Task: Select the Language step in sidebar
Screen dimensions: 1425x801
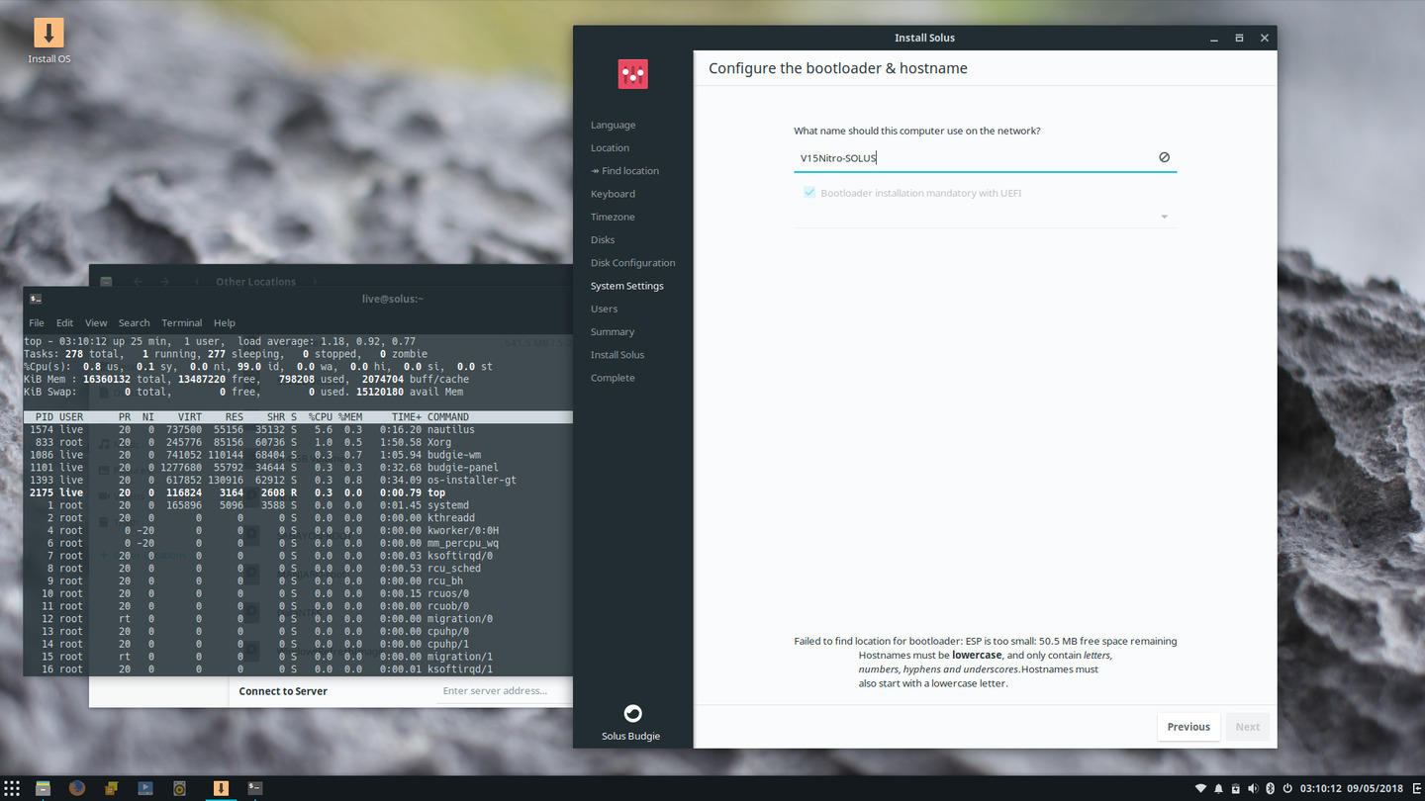Action: [613, 125]
